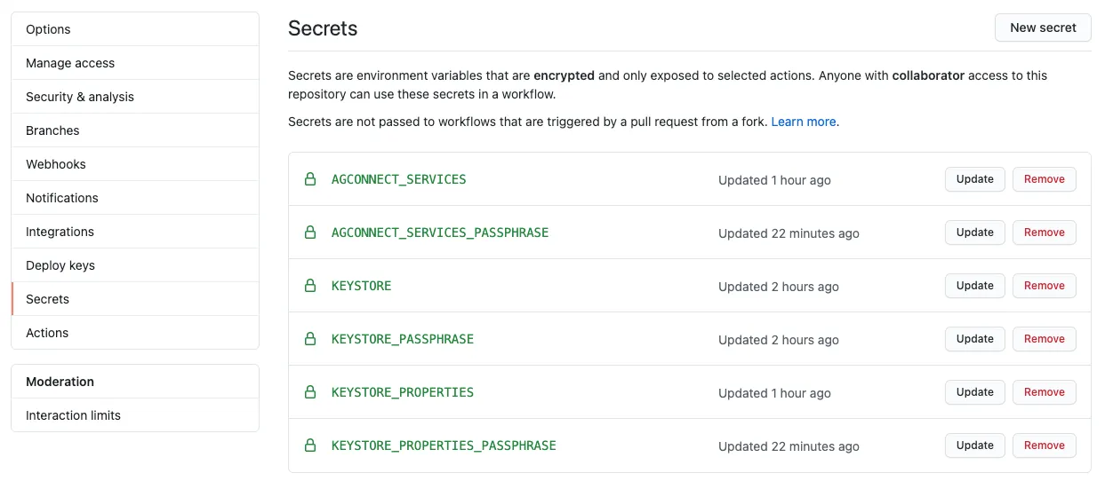The height and width of the screenshot is (489, 1113).
Task: Click KEYSTORE "Updated 2 hours ago" text
Action: (x=779, y=287)
